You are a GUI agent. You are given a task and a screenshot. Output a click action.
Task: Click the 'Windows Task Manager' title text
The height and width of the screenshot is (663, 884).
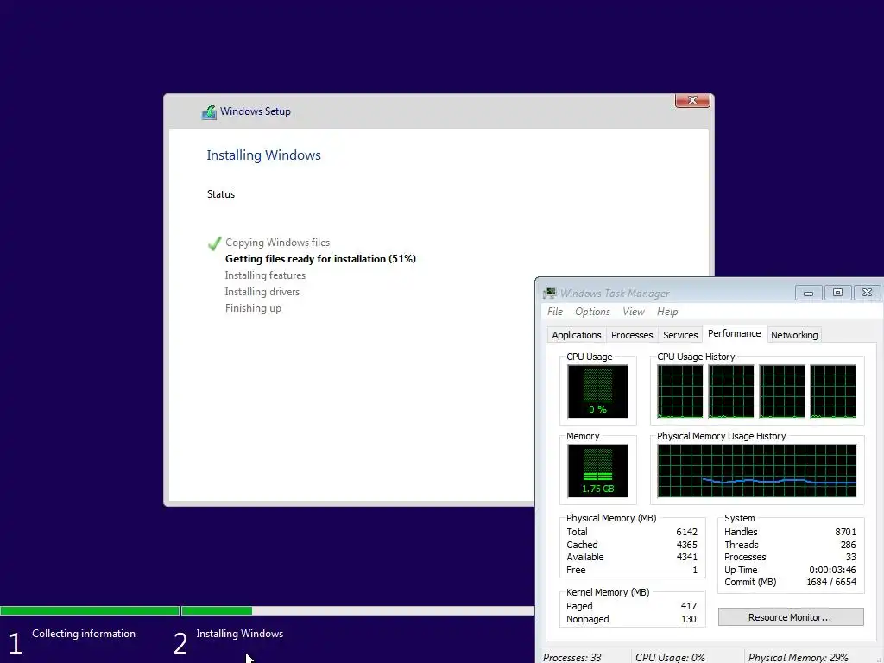click(x=615, y=294)
